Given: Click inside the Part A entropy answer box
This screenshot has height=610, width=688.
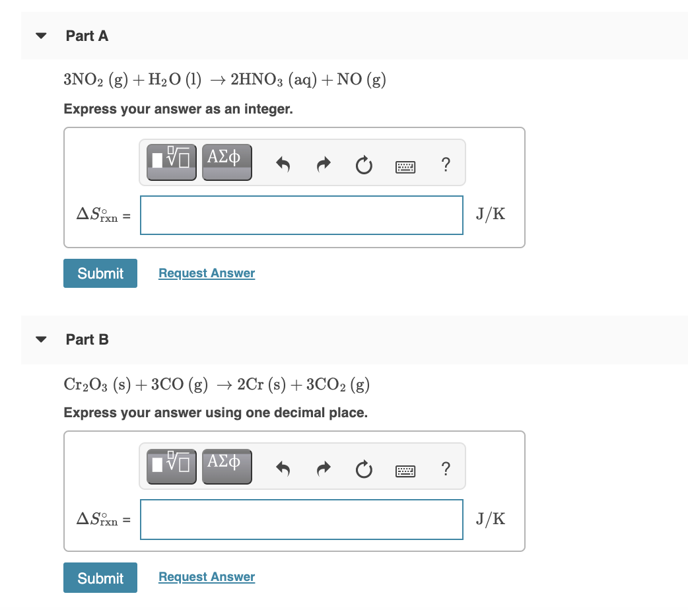Looking at the screenshot, I should click(x=301, y=215).
